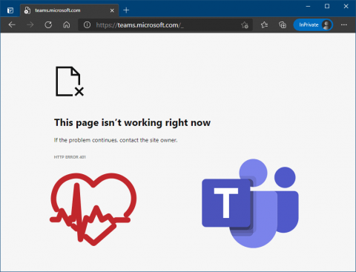The image size is (356, 272).
Task: Minimize the browser window
Action: [308, 7]
